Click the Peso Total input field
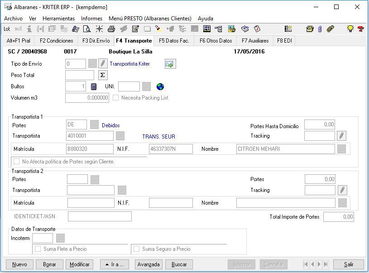The height and width of the screenshot is (273, 369). coord(80,75)
